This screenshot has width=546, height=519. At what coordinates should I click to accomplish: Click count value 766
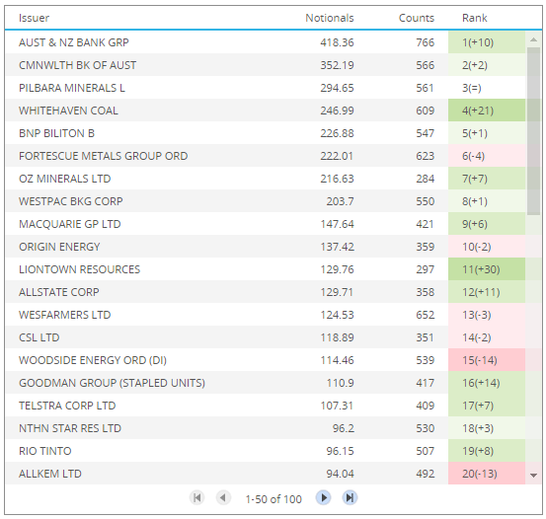click(426, 42)
